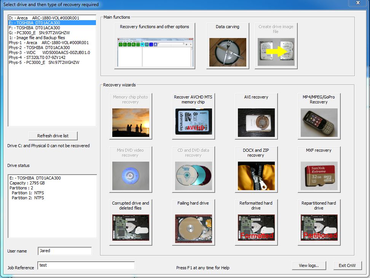Click the User name input field
The width and height of the screenshot is (370, 278).
65,251
